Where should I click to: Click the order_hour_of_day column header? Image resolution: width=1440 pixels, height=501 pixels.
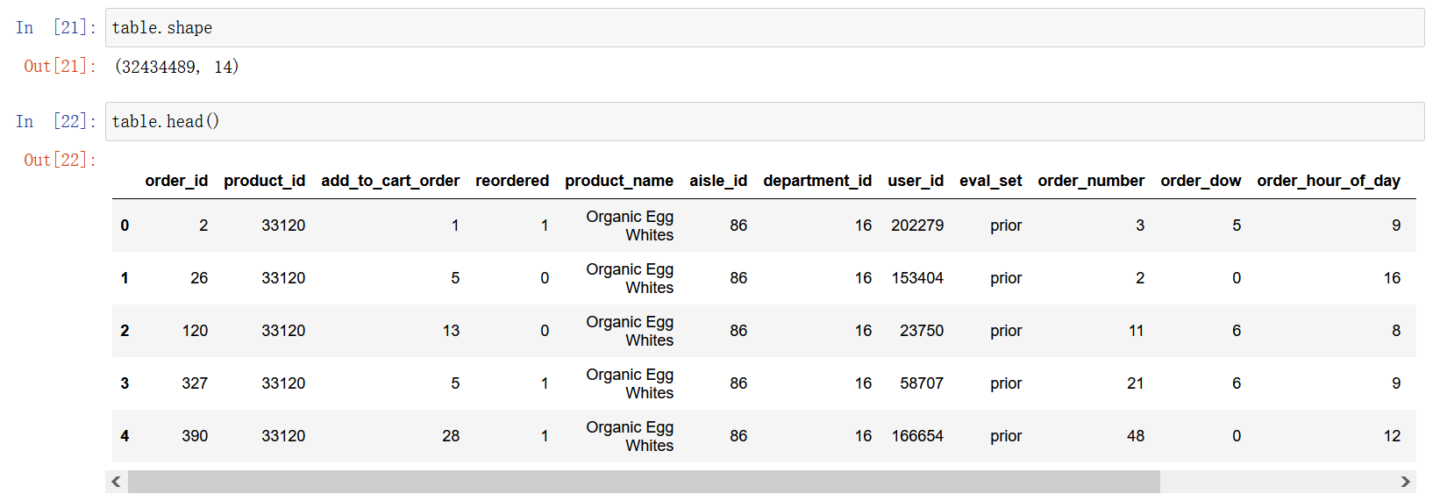(1328, 181)
